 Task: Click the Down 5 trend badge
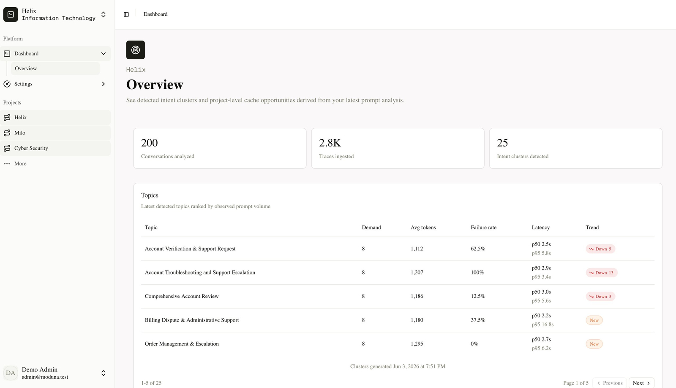600,249
